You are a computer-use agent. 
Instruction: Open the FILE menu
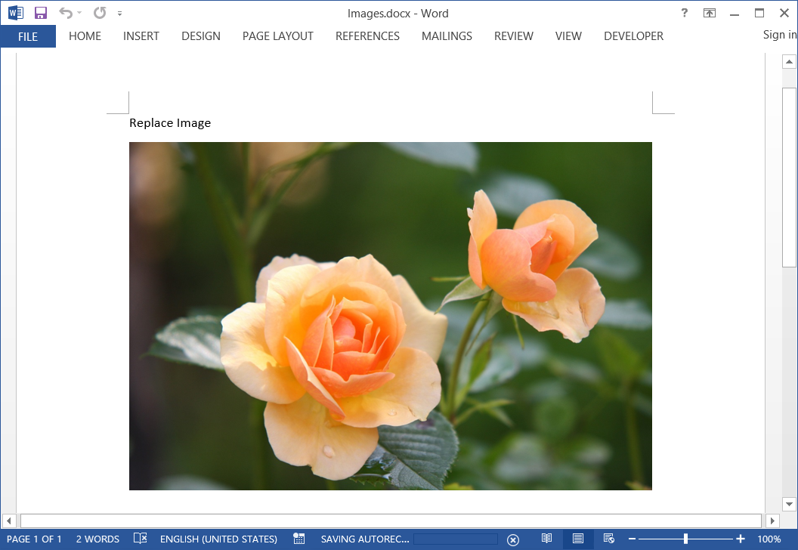pos(28,36)
